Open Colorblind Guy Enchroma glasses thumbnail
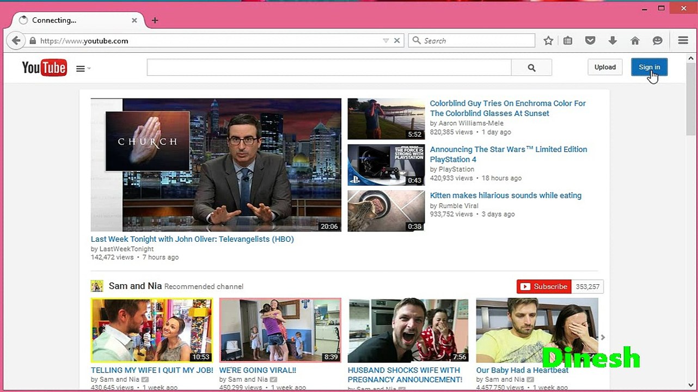 coord(386,119)
